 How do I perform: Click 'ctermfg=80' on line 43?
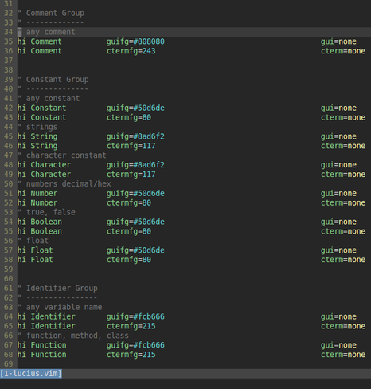(x=129, y=117)
